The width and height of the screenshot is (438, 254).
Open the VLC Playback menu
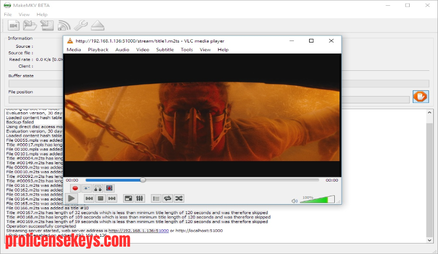coord(98,49)
